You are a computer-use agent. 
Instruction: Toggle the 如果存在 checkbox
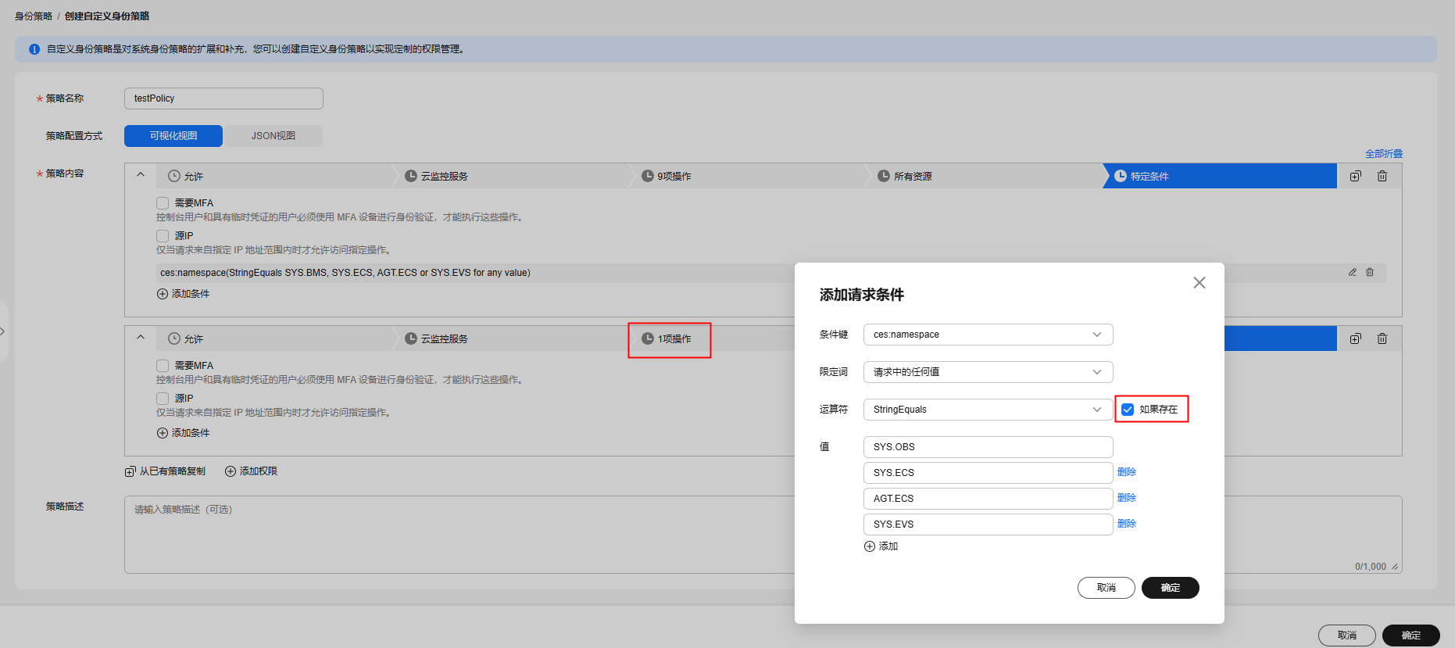pos(1128,410)
